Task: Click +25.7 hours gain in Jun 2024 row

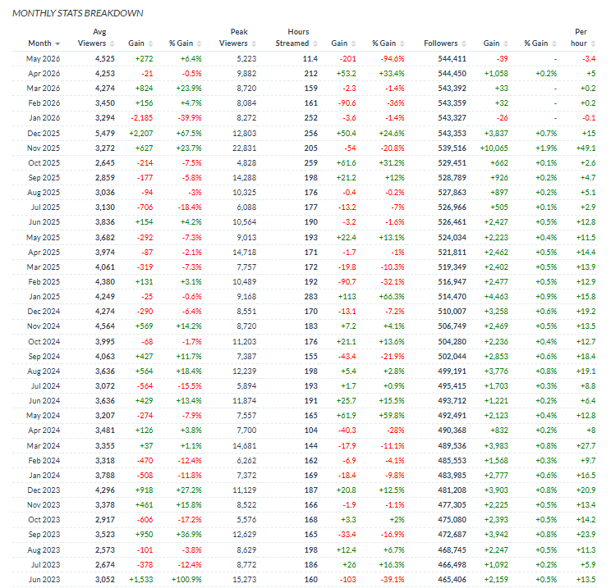Action: click(x=346, y=401)
